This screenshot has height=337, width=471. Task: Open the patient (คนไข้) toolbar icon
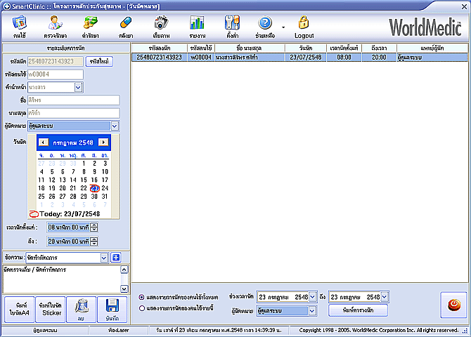[x=19, y=26]
